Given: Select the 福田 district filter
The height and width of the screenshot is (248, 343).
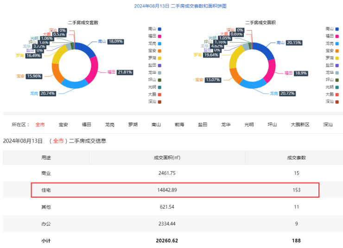Looking at the screenshot, I should [86, 124].
